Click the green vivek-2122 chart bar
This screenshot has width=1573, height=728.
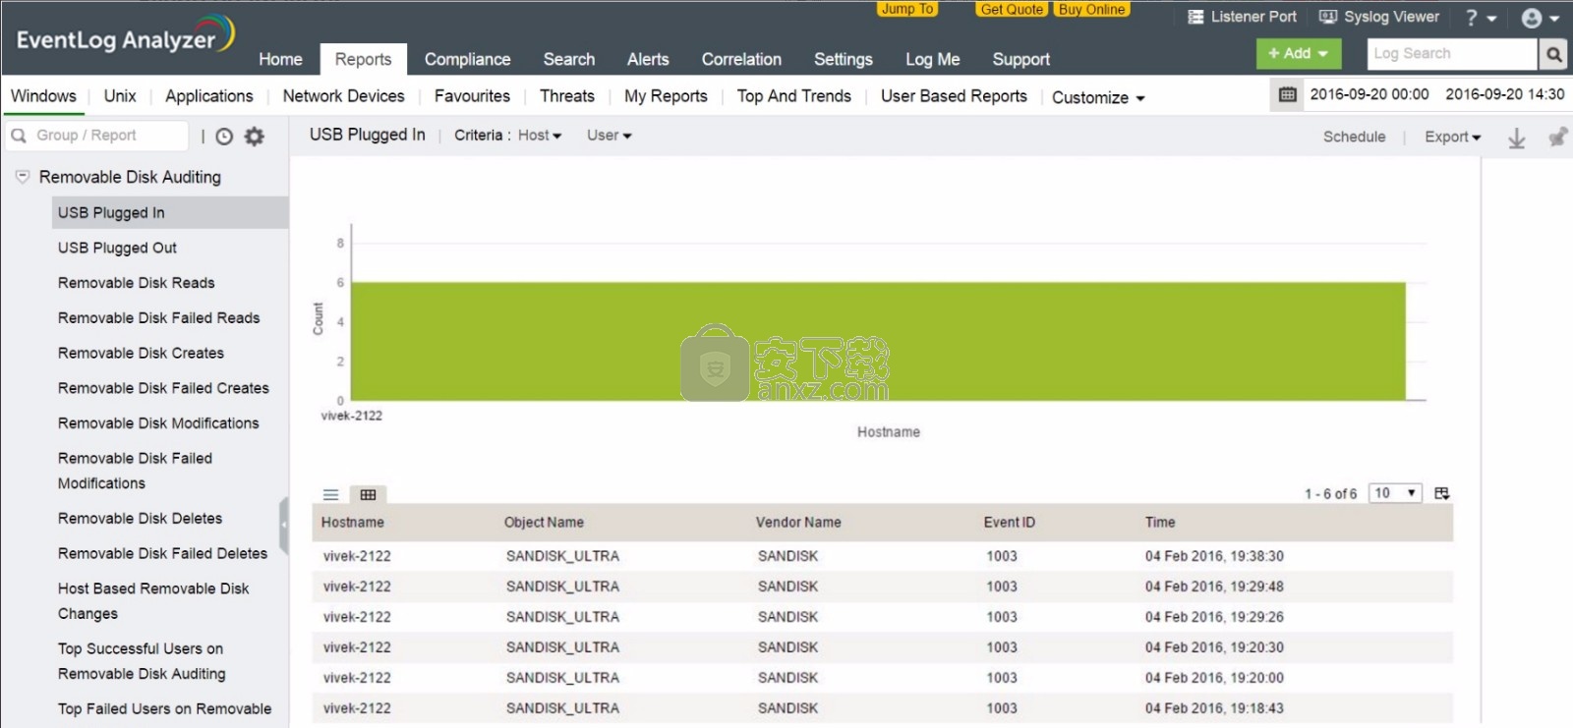pos(878,341)
